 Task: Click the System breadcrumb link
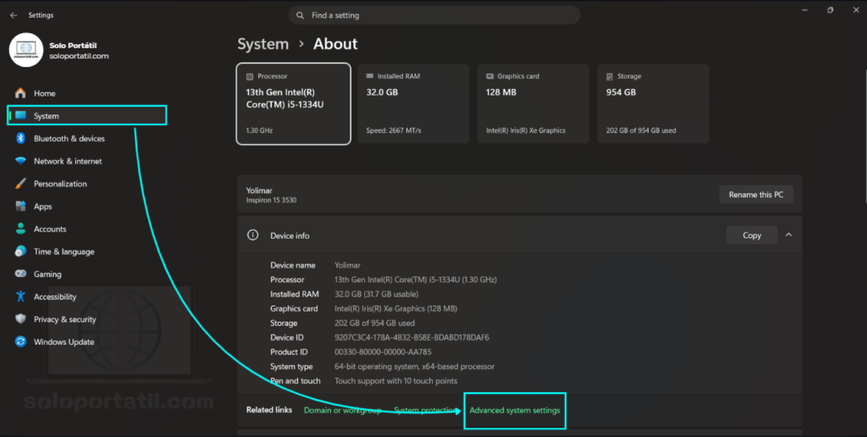click(263, 44)
